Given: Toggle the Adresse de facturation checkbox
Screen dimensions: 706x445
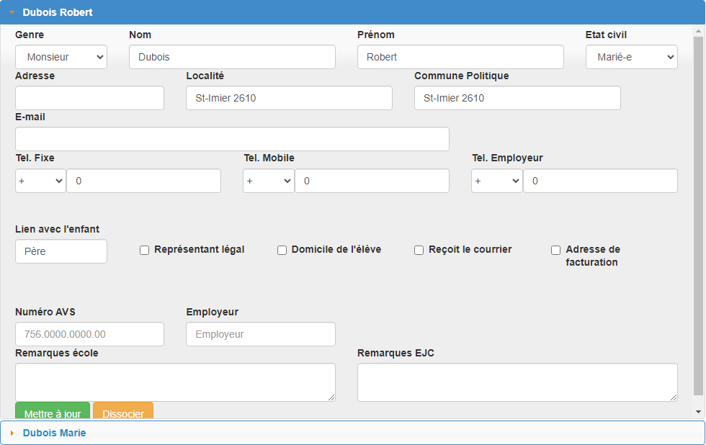Looking at the screenshot, I should pyautogui.click(x=556, y=250).
